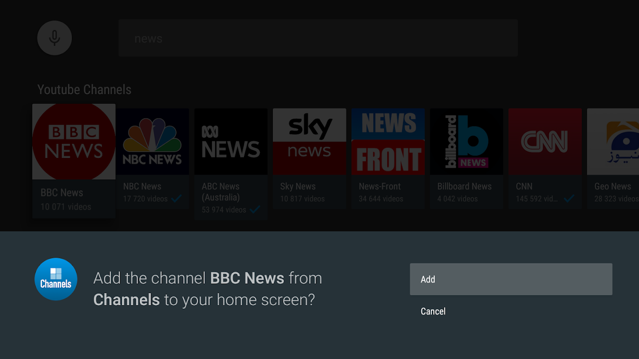The image size is (639, 359).
Task: Select the NBC News peacock logo thumbnail
Action: tap(152, 141)
